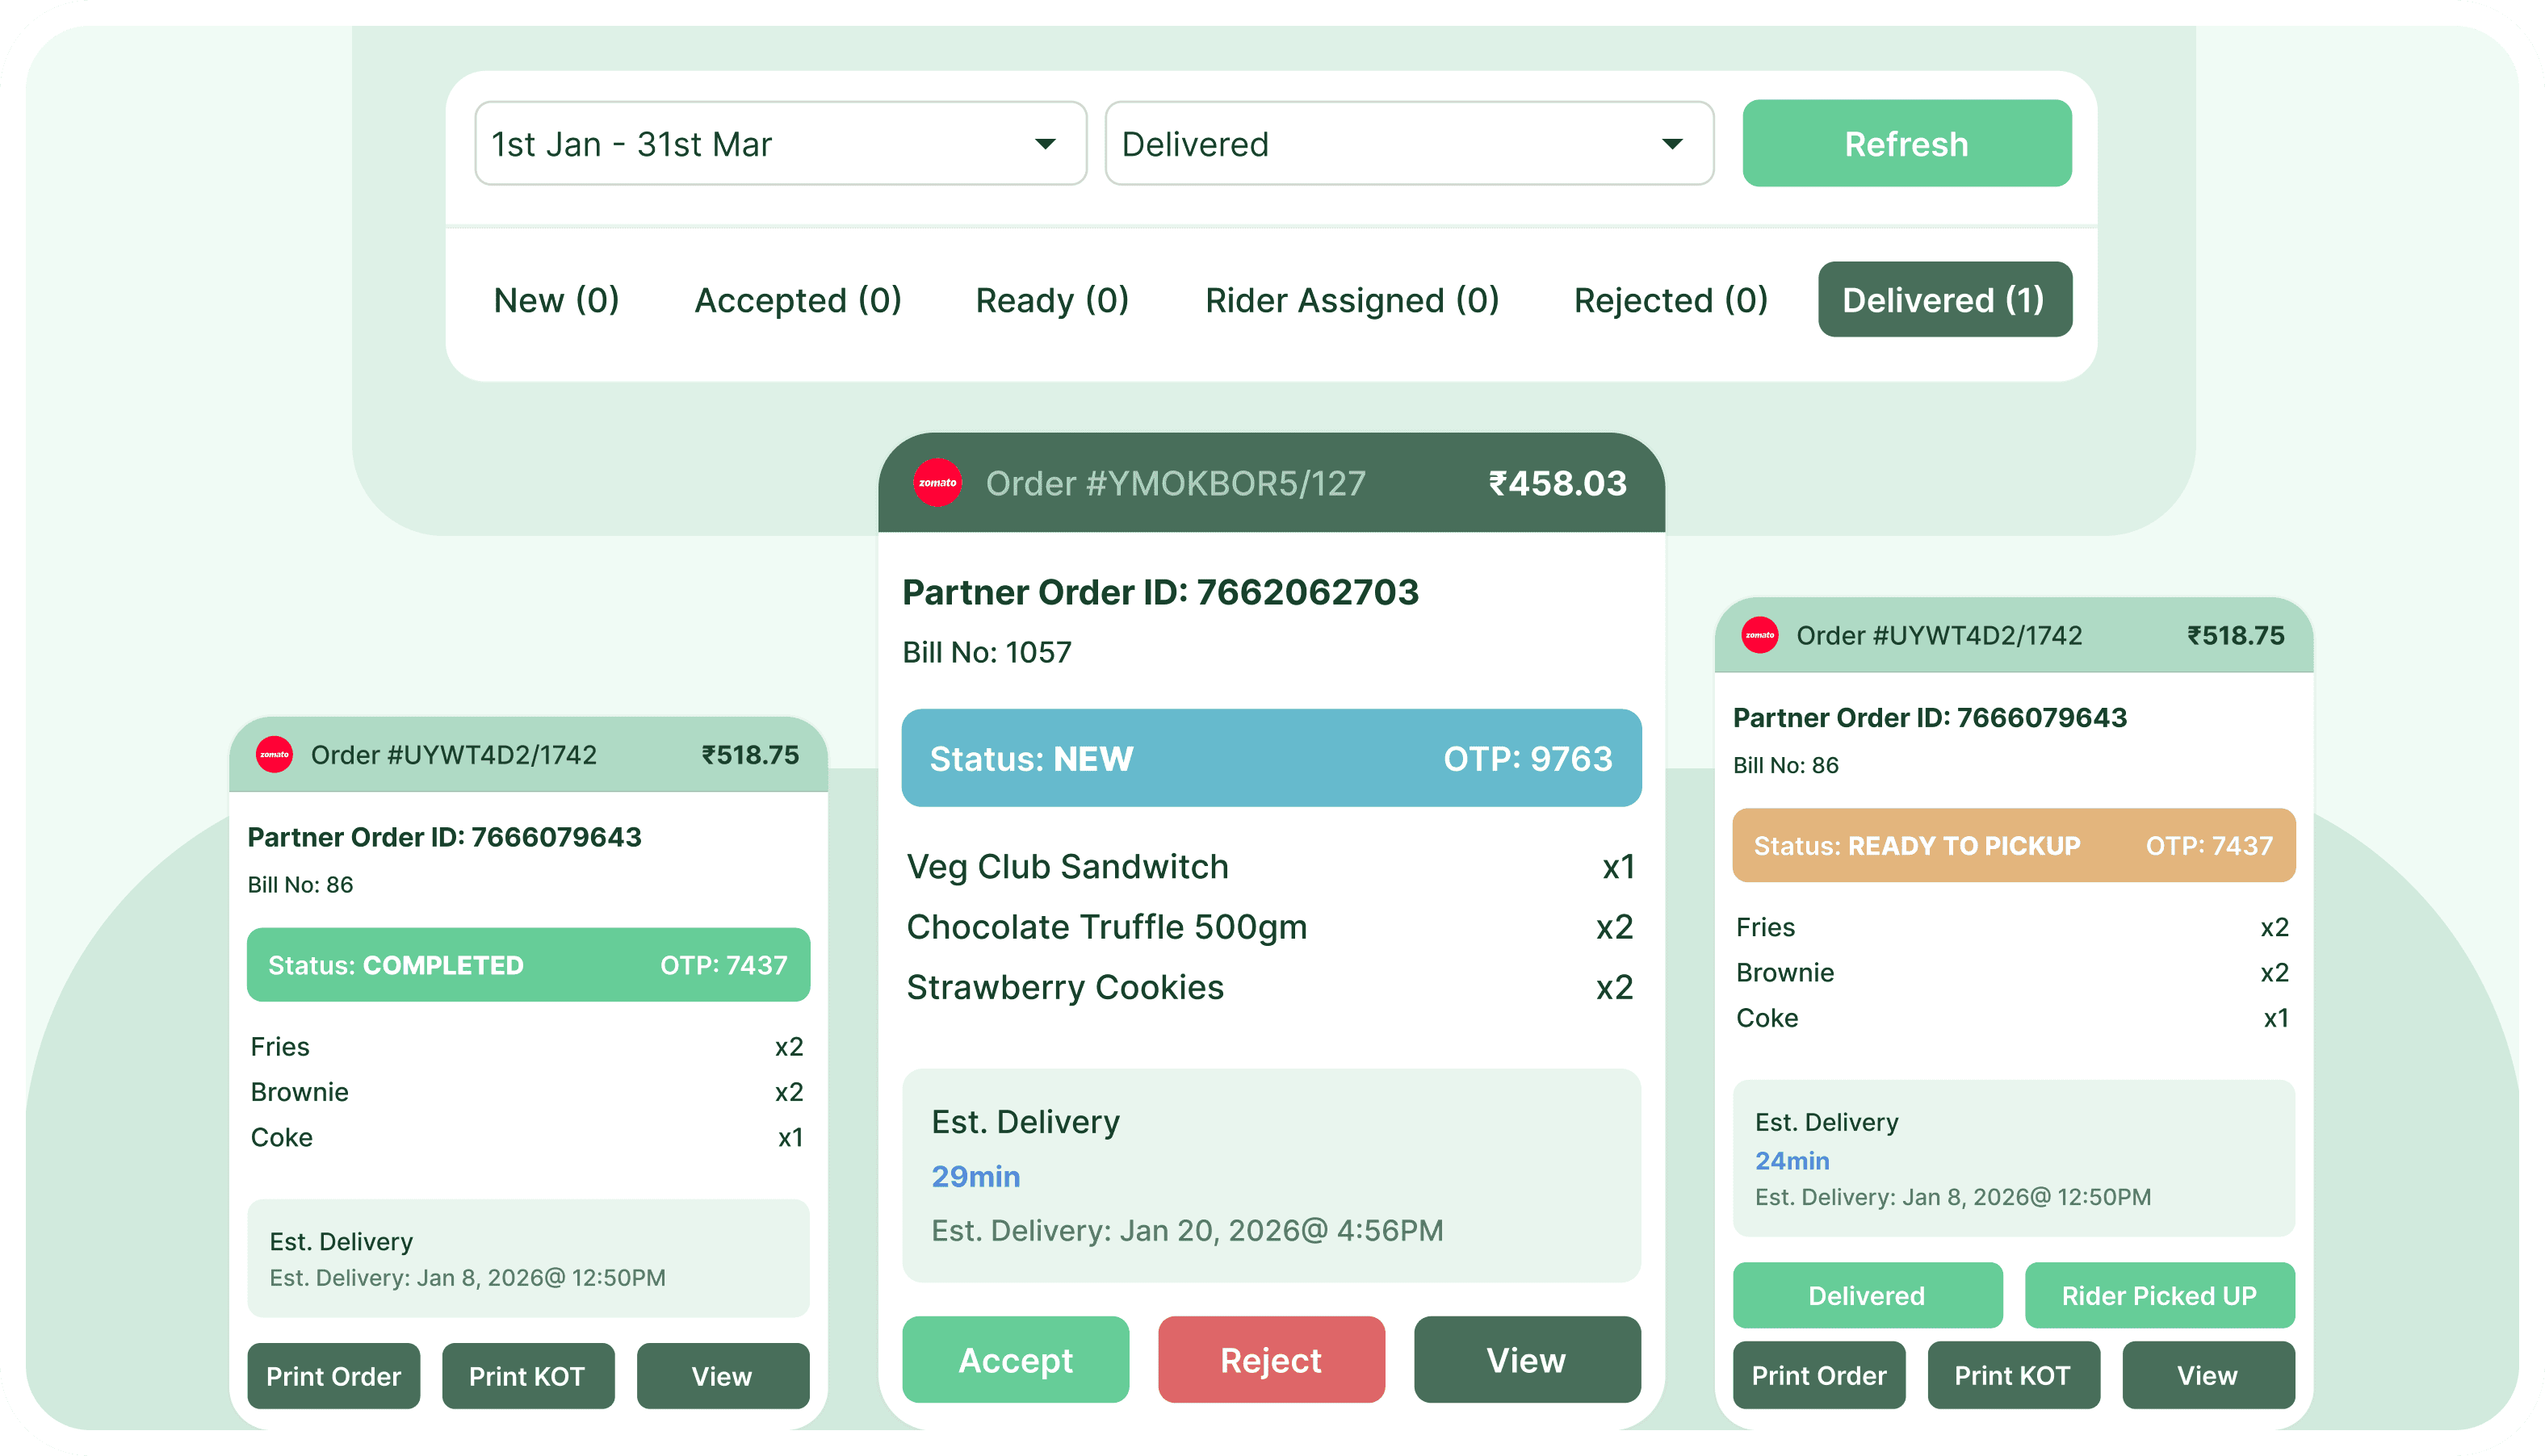Image resolution: width=2545 pixels, height=1456 pixels.
Task: Switch to the New (0) tab
Action: pos(556,299)
